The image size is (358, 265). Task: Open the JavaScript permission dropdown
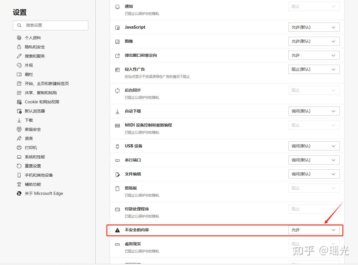314,27
